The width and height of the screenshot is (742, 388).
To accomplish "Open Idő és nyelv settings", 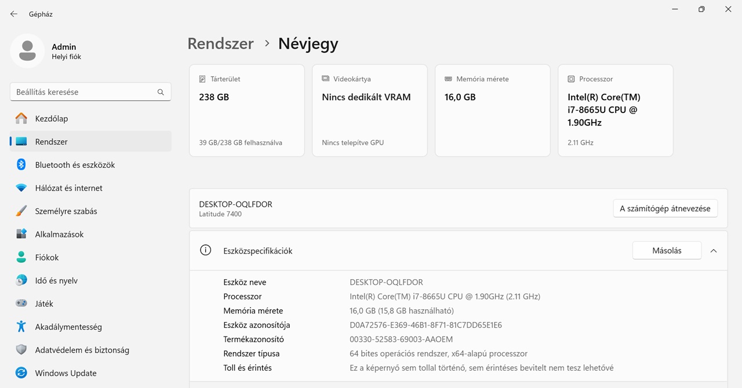I will [x=90, y=280].
